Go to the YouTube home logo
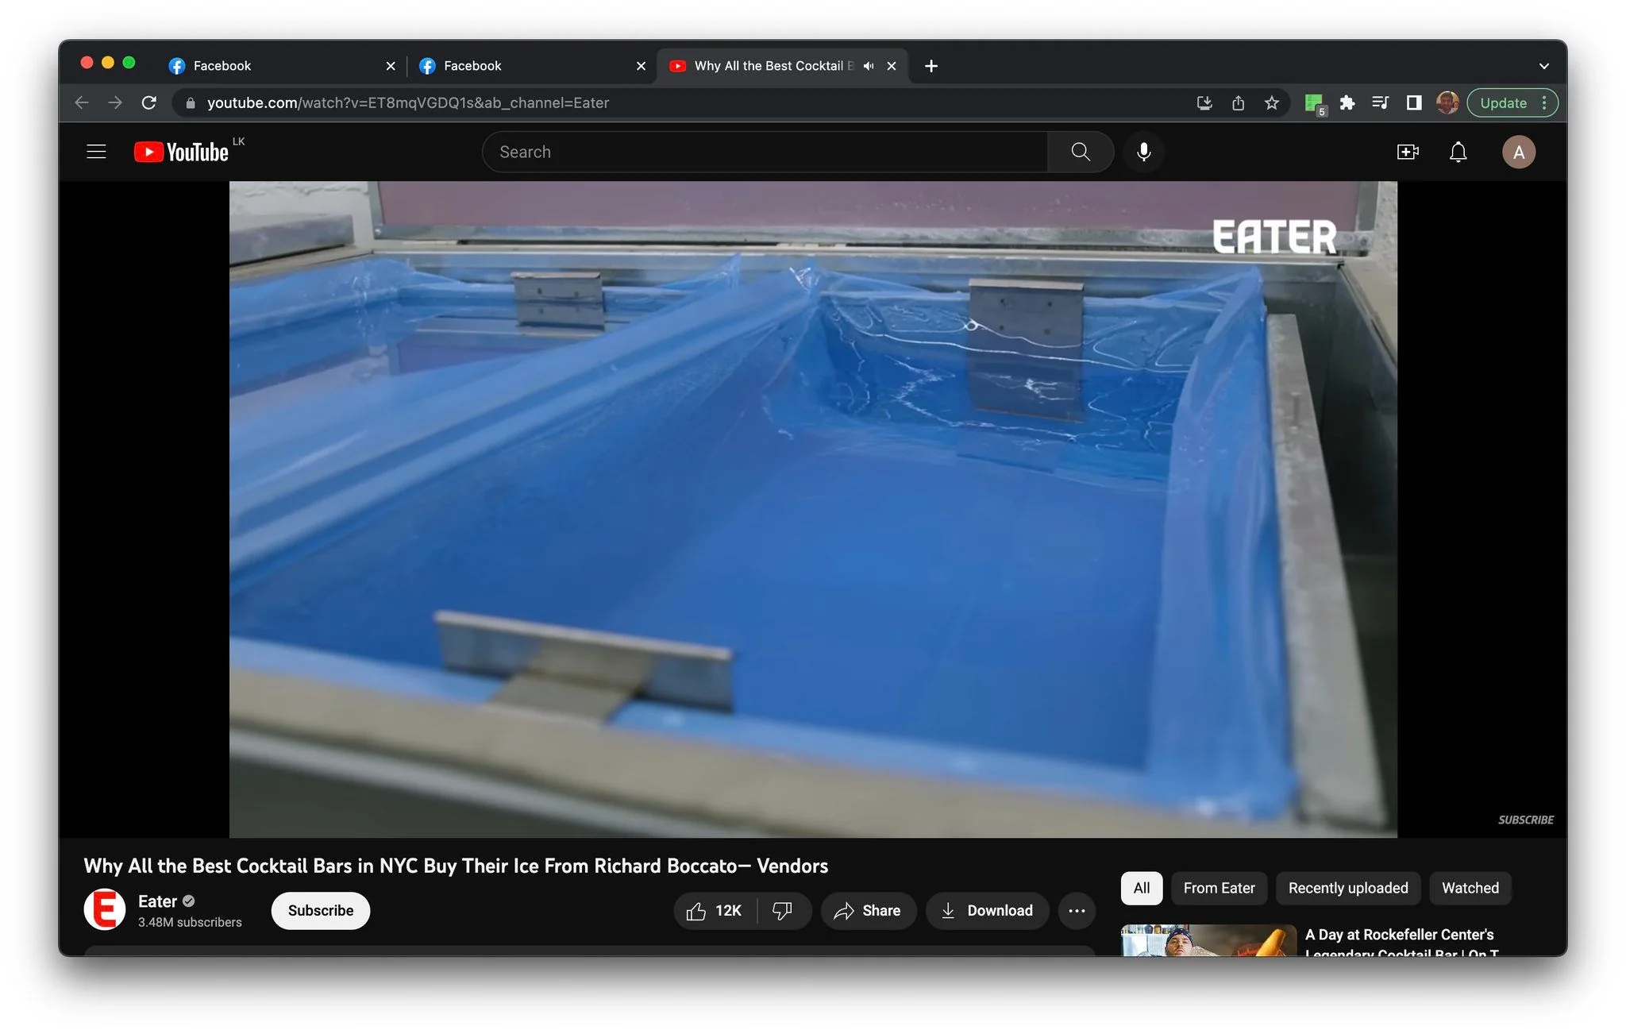 pos(182,152)
